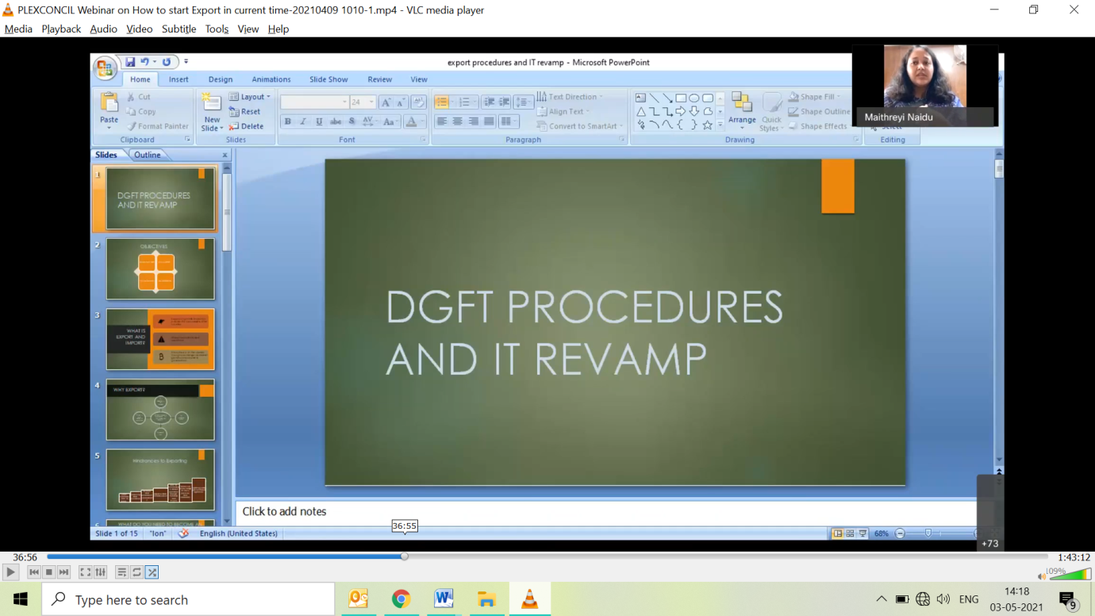This screenshot has height=616, width=1095.
Task: Expand the Tools menu
Action: 217,29
